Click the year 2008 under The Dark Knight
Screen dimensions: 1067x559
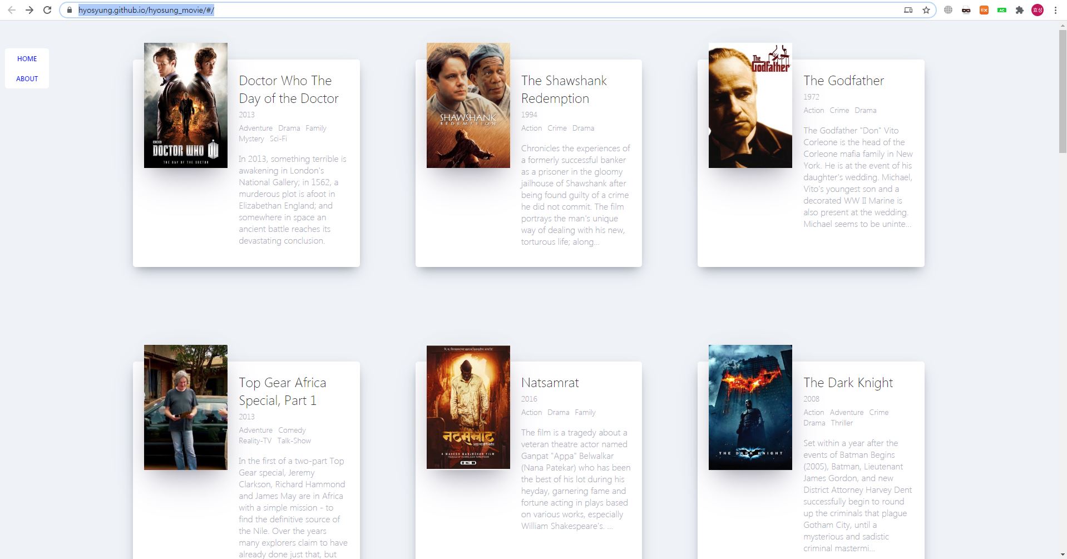(811, 399)
